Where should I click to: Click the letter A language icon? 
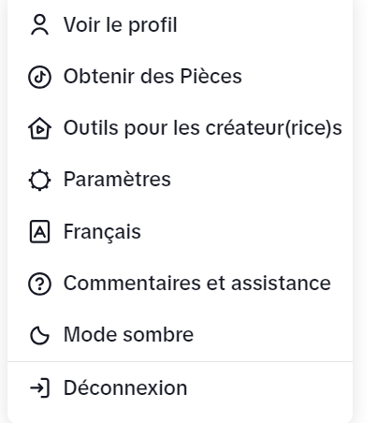click(x=39, y=231)
